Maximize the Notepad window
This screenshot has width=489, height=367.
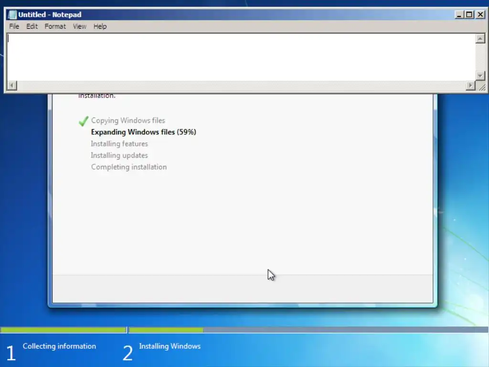click(x=469, y=15)
